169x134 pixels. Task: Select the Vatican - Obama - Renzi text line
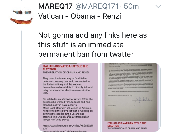tap(80, 16)
